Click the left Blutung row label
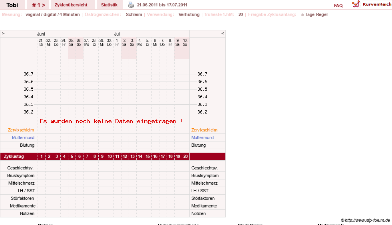Screen dimensions: 392x225 (x=27, y=145)
